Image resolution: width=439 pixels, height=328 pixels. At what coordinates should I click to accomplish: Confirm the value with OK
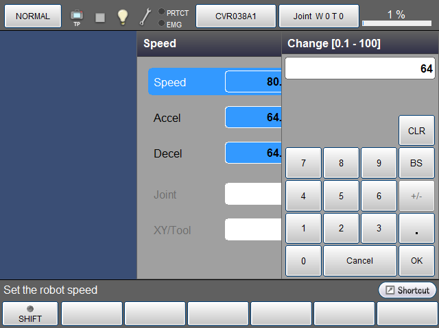click(x=417, y=261)
